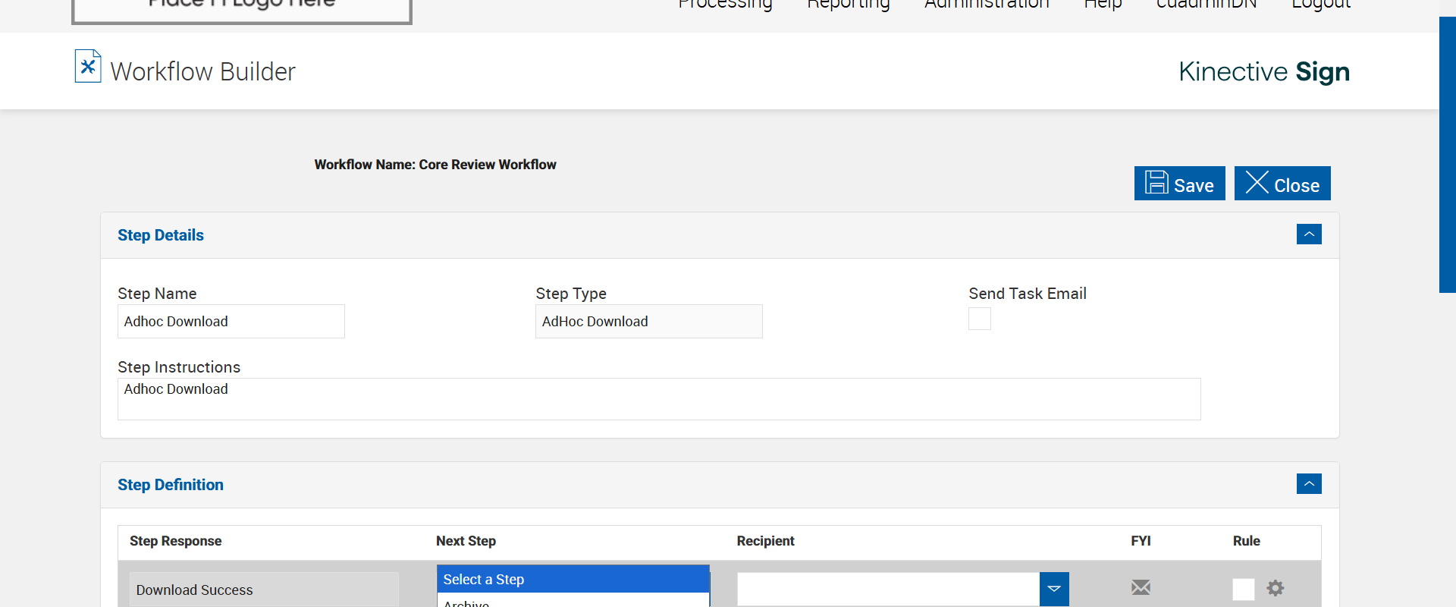Screen dimensions: 1456x607
Task: Choose 'Select a Step' in Next Step list
Action: (573, 580)
